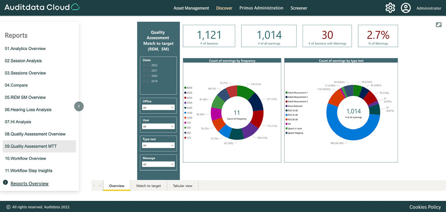Open the 06.Hearing Loss Analysis report
446x212 pixels.
tap(28, 109)
